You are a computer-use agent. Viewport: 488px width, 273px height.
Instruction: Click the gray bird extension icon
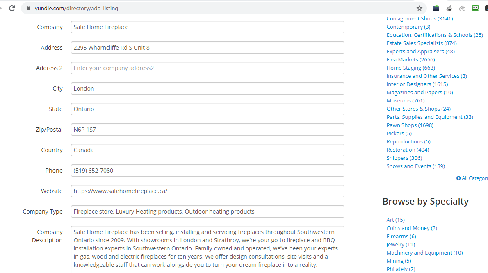[x=449, y=8]
